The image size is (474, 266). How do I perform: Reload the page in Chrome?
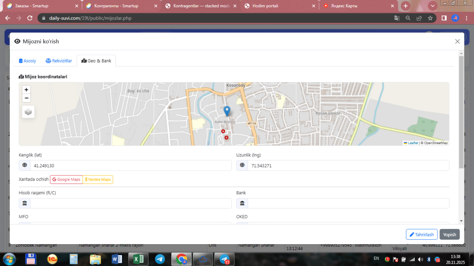pos(30,18)
